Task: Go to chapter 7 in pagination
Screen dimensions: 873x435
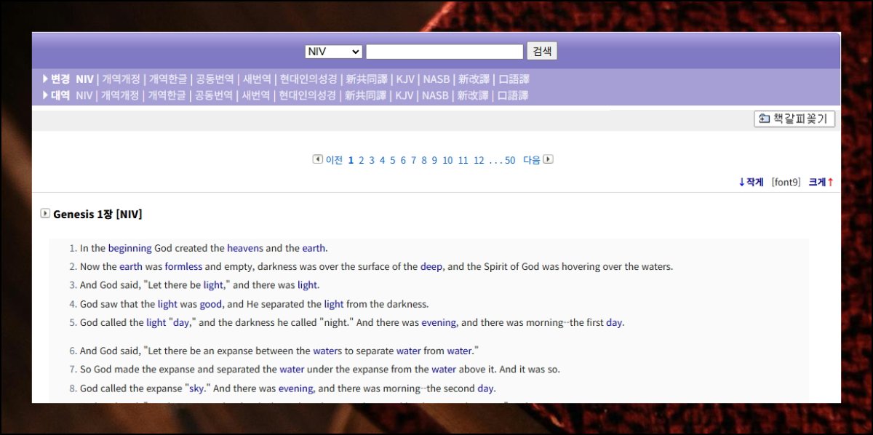Action: [x=414, y=160]
